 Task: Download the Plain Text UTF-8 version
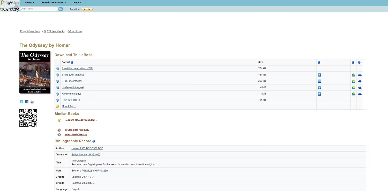tap(71, 100)
